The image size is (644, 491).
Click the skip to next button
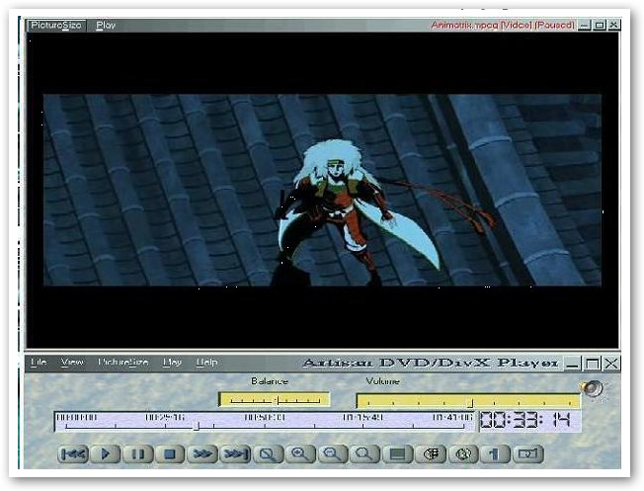235,454
